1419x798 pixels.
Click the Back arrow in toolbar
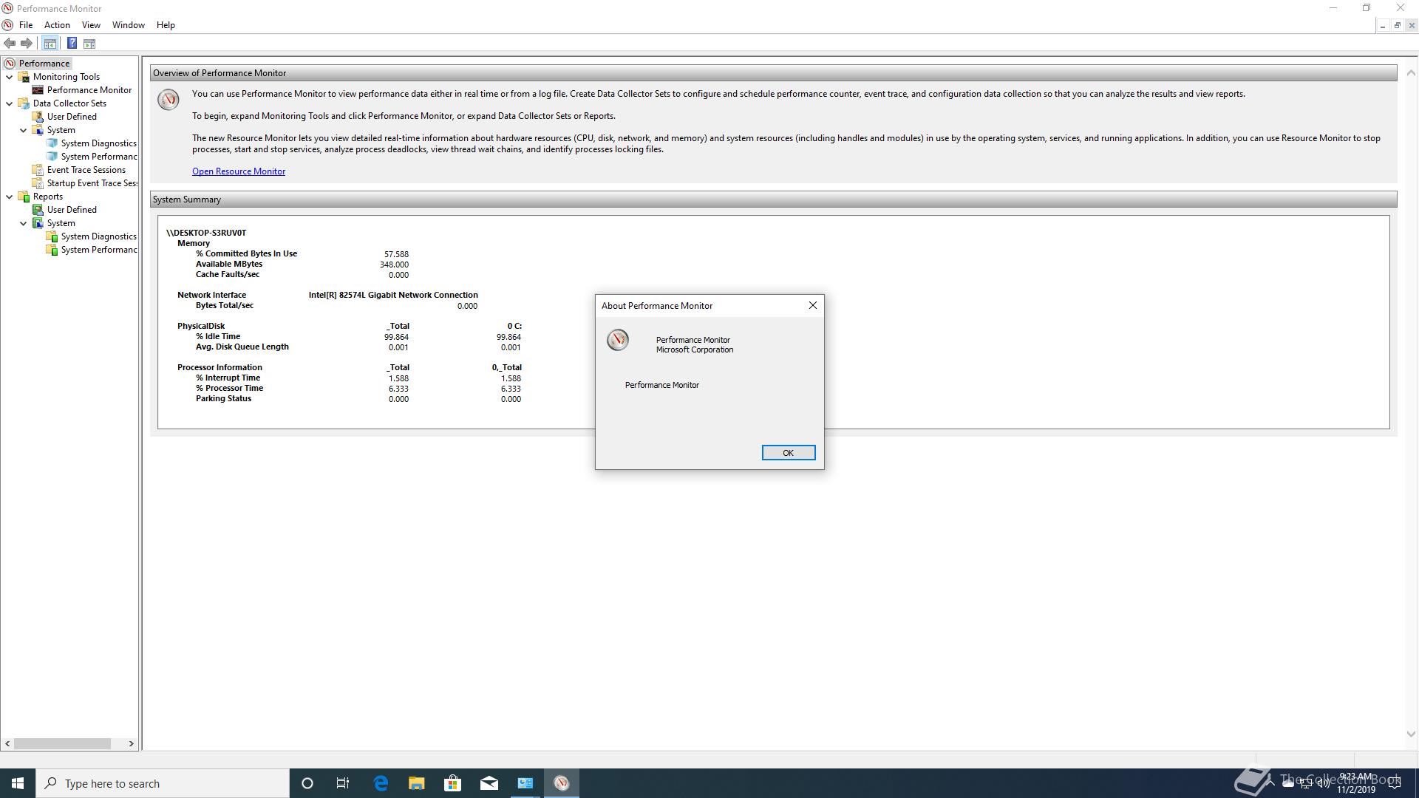coord(10,44)
